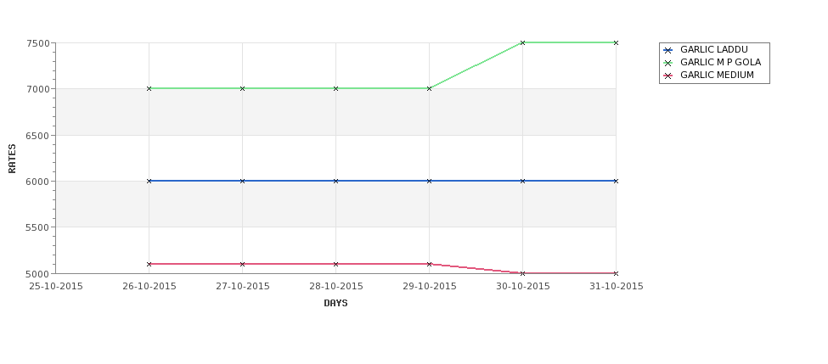
Task: Click the DAYS axis title
Action: (335, 304)
